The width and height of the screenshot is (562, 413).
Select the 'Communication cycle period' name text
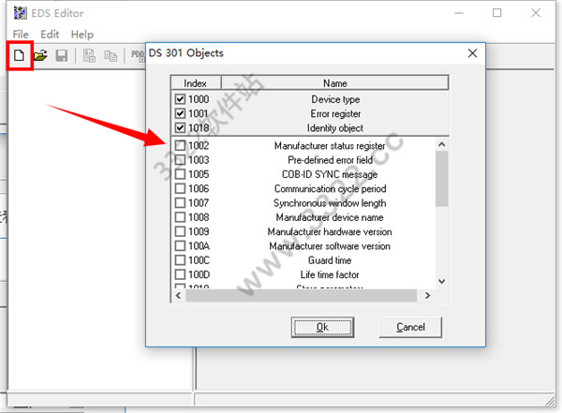(330, 188)
